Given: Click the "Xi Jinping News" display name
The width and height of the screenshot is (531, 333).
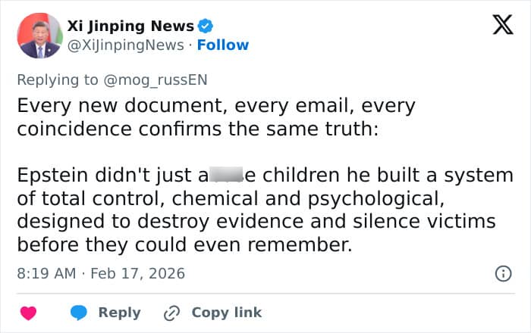Looking at the screenshot, I should [x=130, y=26].
